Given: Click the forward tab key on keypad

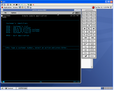Looking at the screenshot, I should [92, 38].
